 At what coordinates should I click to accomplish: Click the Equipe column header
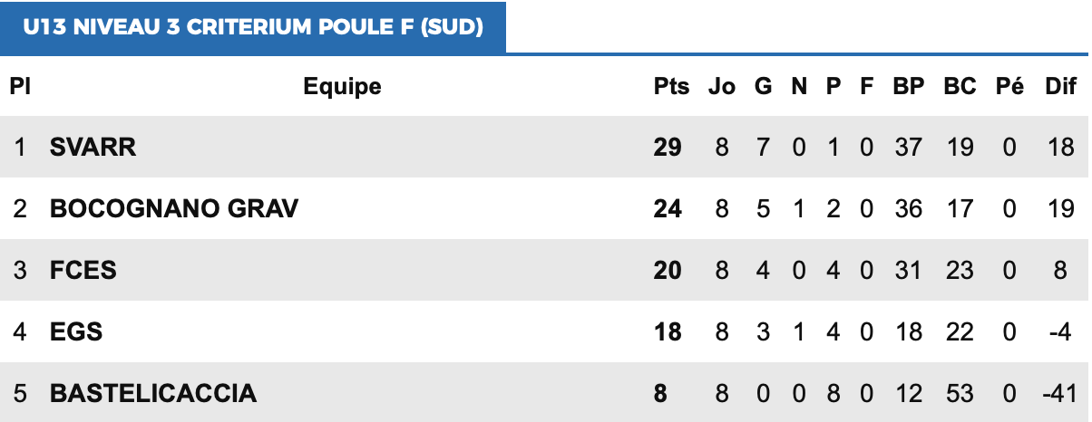[x=342, y=87]
